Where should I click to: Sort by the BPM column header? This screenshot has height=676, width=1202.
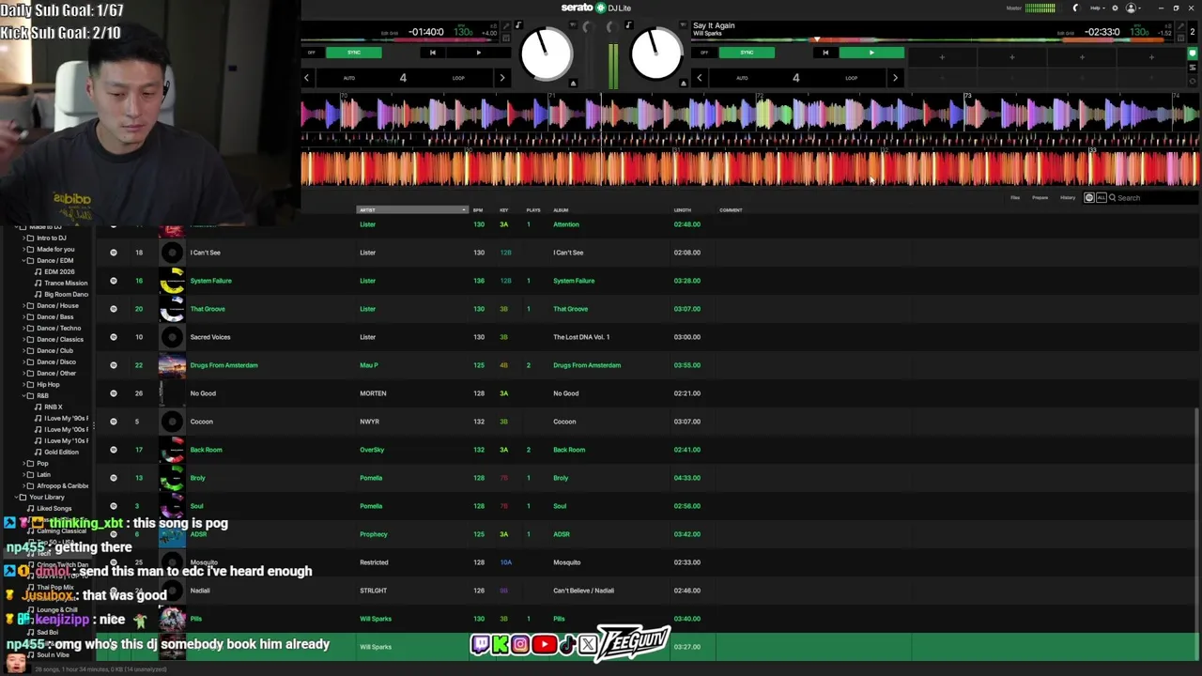pyautogui.click(x=478, y=210)
